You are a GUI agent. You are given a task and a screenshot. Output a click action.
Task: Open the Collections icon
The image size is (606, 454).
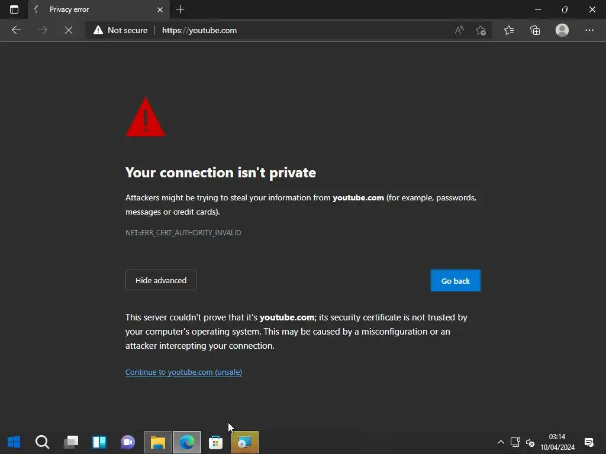[x=535, y=30]
